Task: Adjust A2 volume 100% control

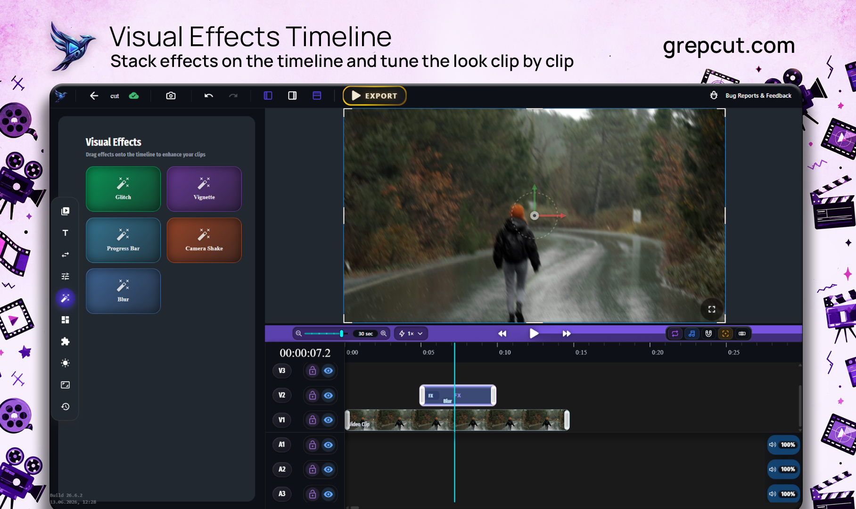Action: click(783, 469)
